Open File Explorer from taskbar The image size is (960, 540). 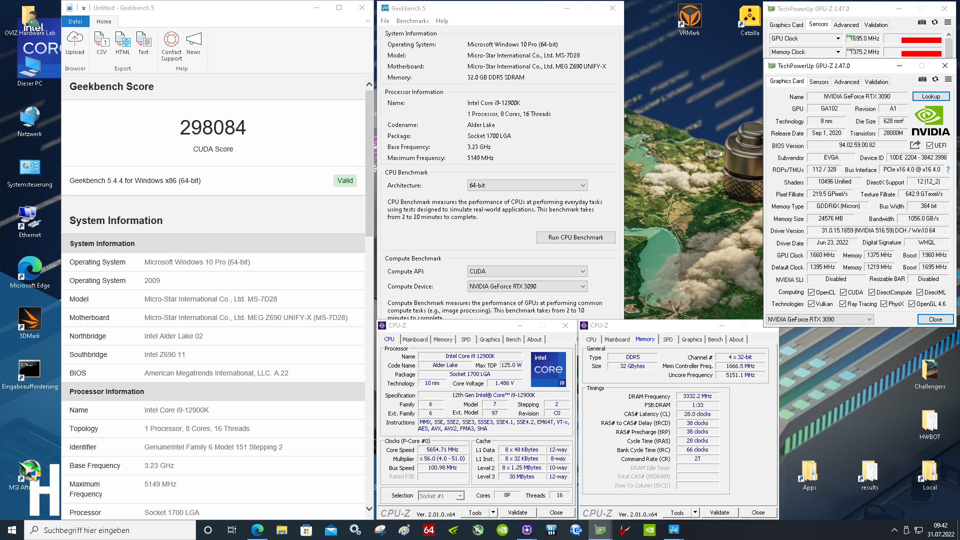pos(282,530)
